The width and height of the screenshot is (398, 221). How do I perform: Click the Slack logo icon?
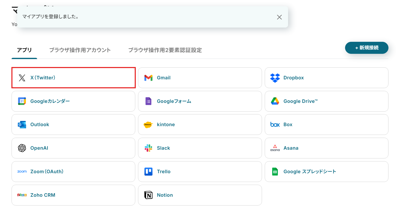tap(149, 148)
